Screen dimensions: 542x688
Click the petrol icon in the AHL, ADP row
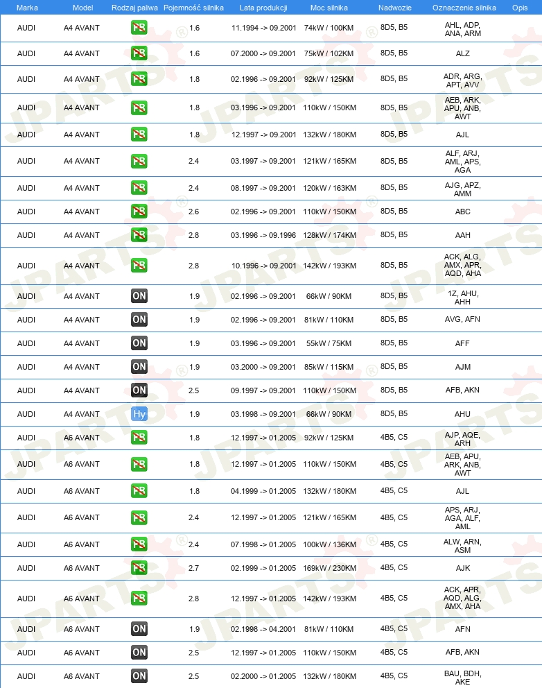(x=139, y=28)
